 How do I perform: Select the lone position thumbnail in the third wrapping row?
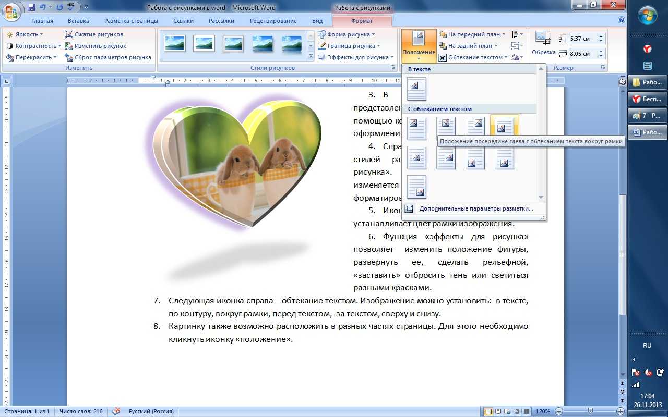[x=416, y=187]
